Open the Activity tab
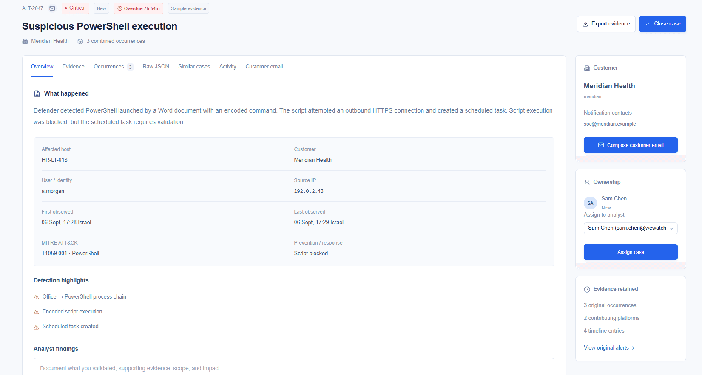The image size is (702, 375). click(x=227, y=67)
